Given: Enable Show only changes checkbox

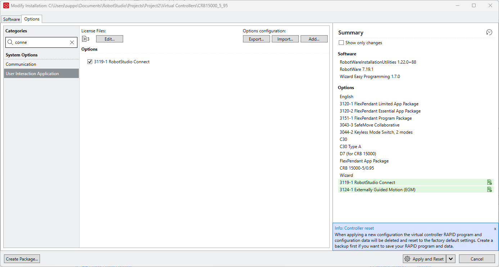Looking at the screenshot, I should [x=341, y=43].
